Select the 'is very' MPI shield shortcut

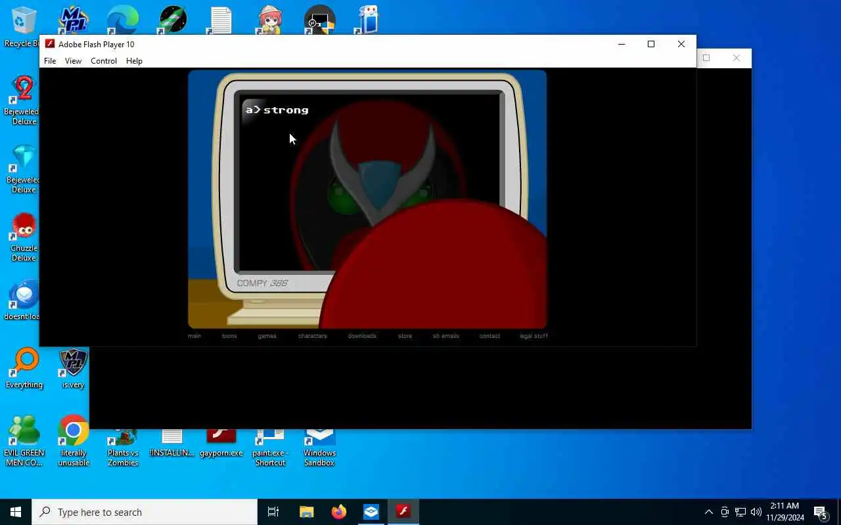73,369
